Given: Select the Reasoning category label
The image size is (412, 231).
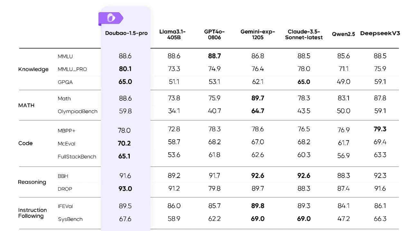Looking at the screenshot, I should tap(32, 182).
